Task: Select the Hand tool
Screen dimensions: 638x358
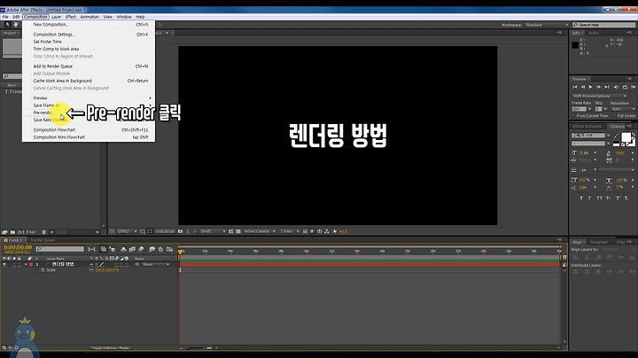Action: tap(16, 25)
